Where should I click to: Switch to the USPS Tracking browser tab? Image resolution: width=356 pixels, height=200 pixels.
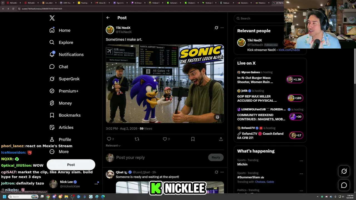tap(67, 3)
